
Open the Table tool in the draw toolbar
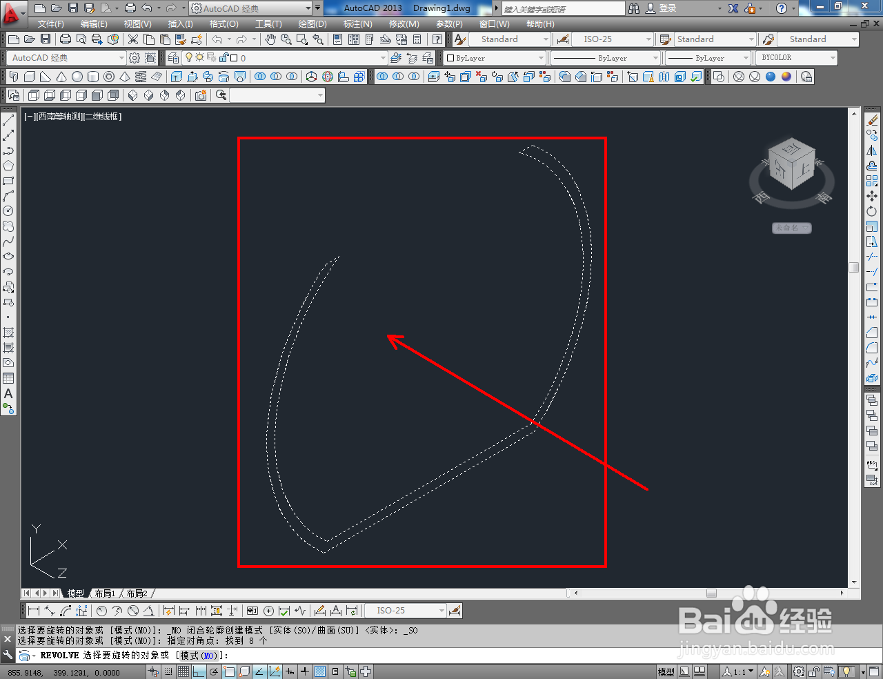click(8, 378)
